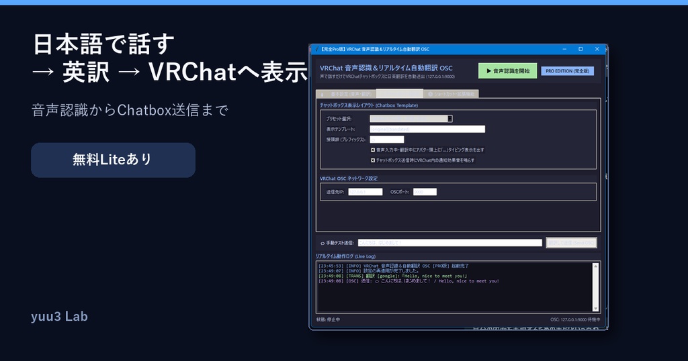Click the VRChat OSC ネットワーク設定 heading

(x=349, y=178)
